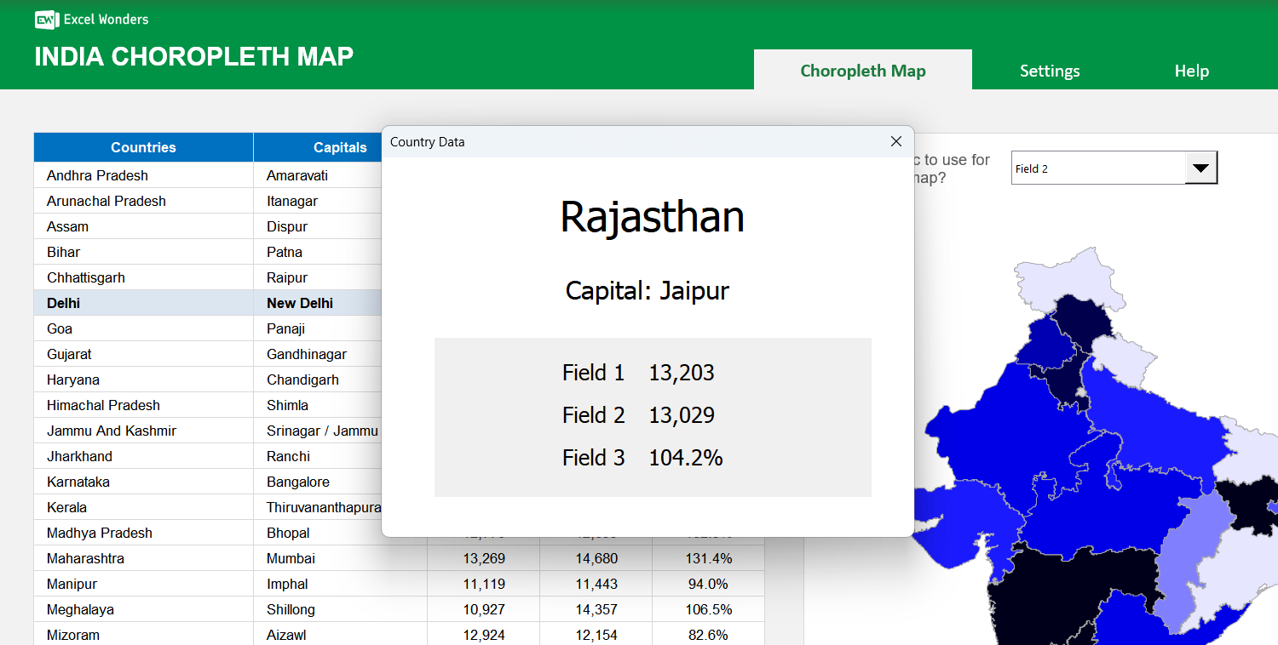Open the Help tab
This screenshot has width=1278, height=645.
pos(1191,71)
